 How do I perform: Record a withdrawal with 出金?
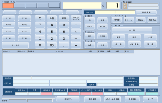(102, 45)
